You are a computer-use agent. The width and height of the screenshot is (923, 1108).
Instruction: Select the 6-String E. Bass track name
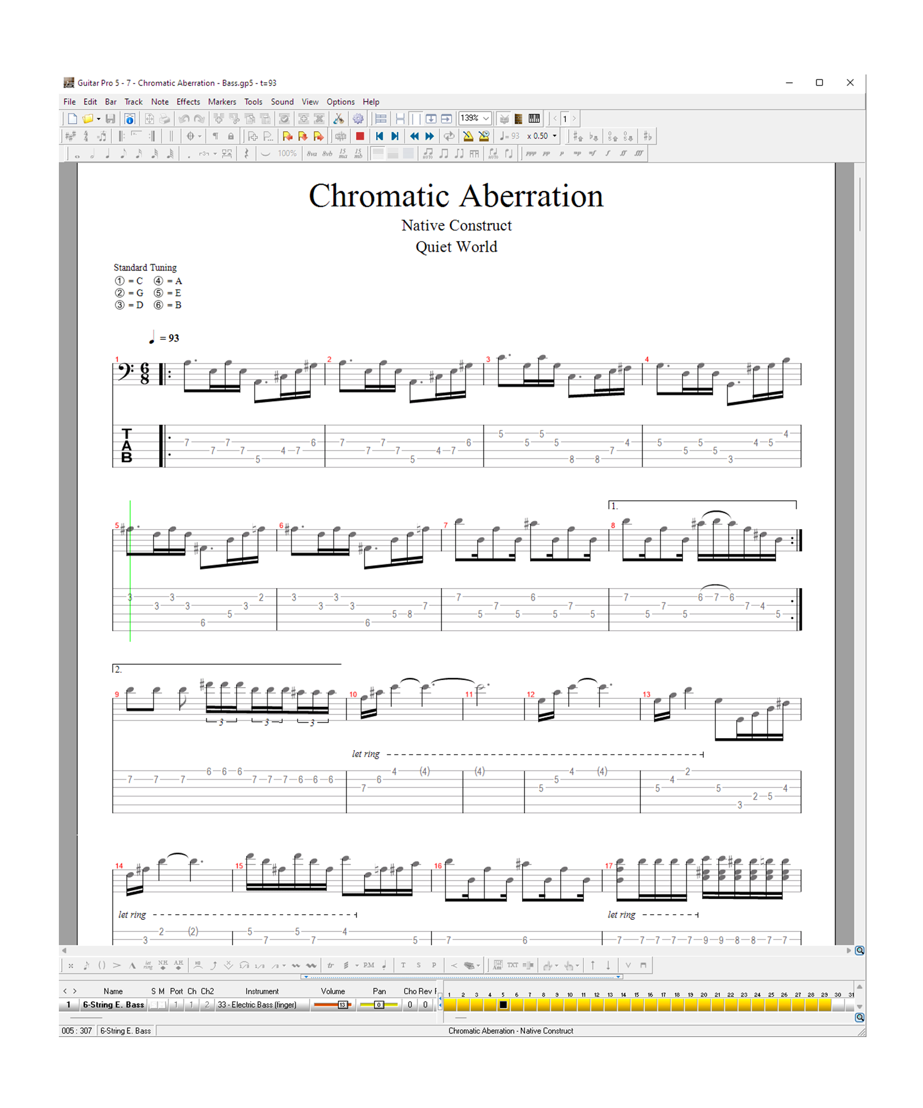113,1005
